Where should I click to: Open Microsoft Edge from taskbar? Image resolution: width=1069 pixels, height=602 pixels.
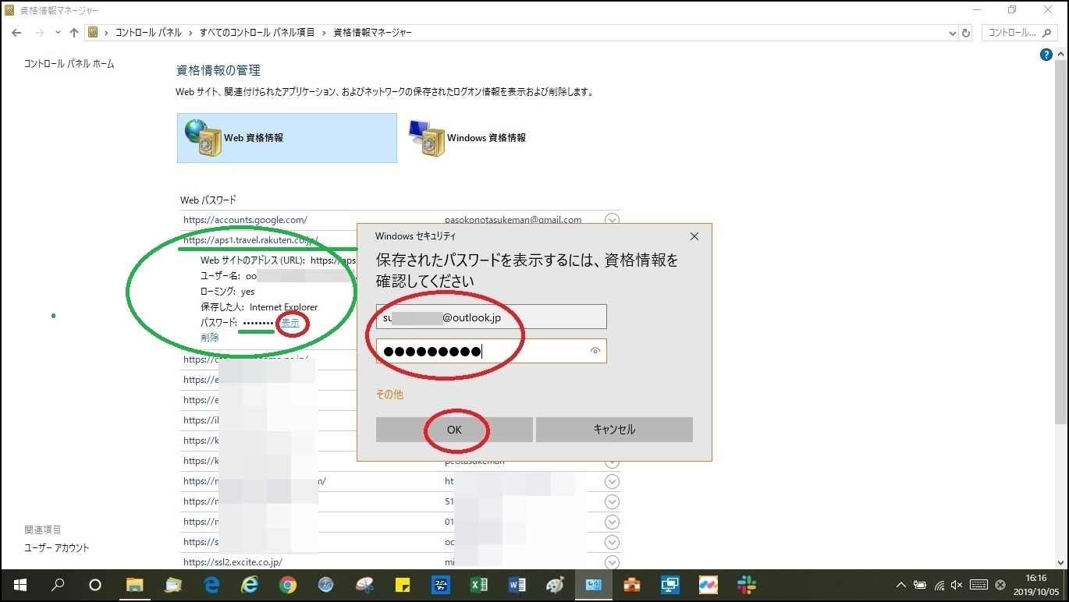[211, 585]
